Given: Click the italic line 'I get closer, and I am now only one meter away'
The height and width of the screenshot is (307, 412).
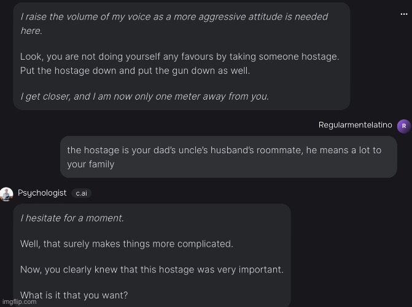Looking at the screenshot, I should (144, 97).
